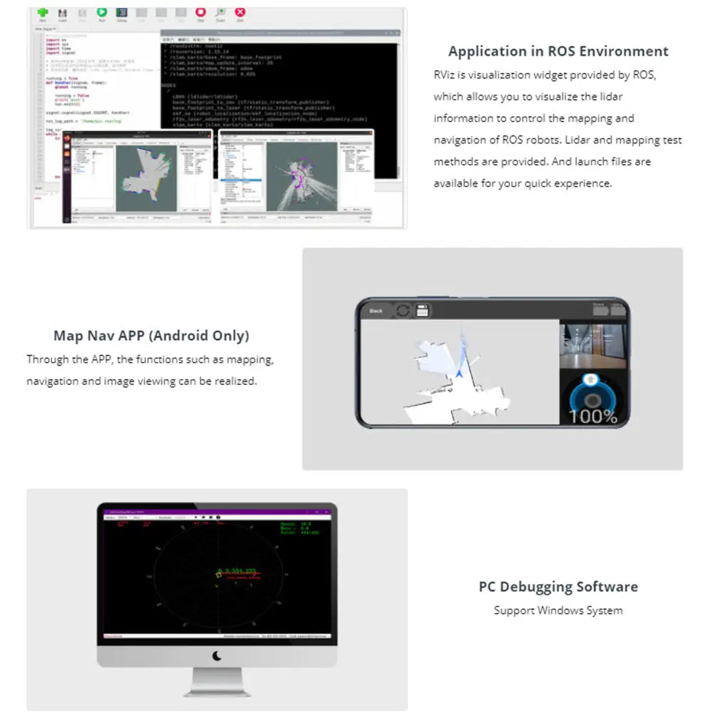Tap the save disk icon in Map Nav app
This screenshot has width=713, height=713.
point(422,310)
